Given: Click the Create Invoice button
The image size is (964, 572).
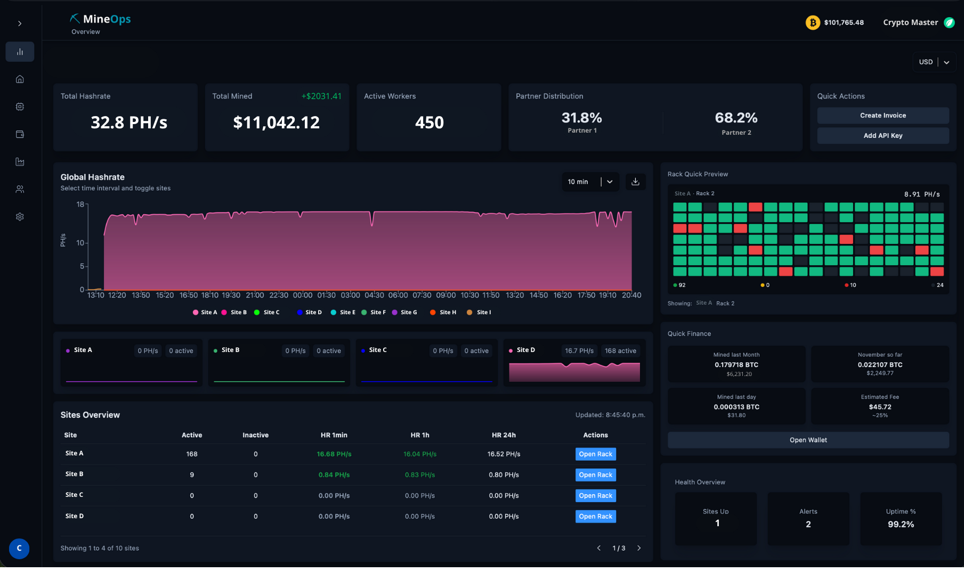Looking at the screenshot, I should click(x=882, y=115).
